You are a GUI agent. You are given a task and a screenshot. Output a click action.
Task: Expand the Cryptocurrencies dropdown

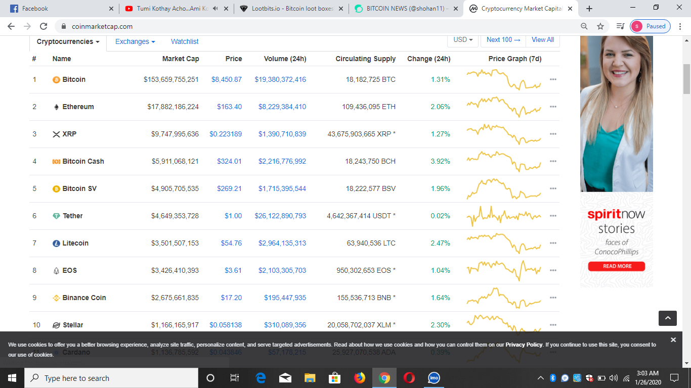(68, 42)
